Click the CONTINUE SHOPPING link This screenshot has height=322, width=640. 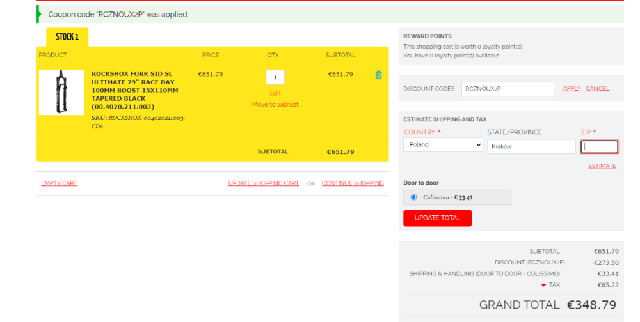point(353,183)
